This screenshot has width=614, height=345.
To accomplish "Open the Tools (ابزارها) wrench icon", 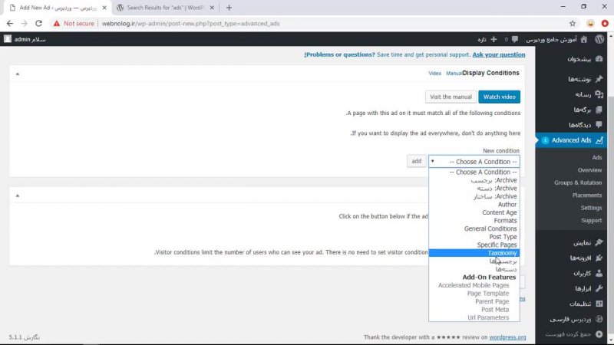I will pos(599,289).
